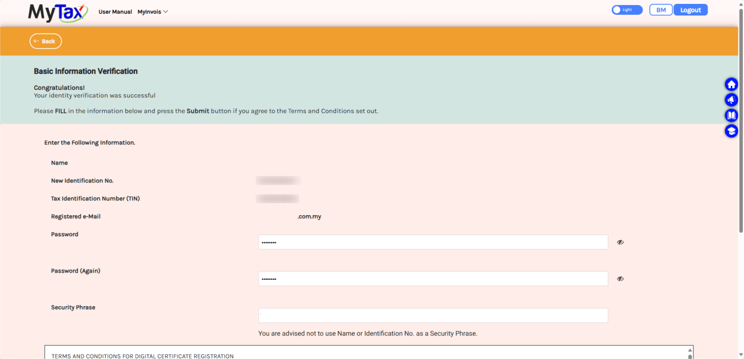Screen dimensions: 744x359
Task: Focus the Password input field
Action: pos(433,242)
